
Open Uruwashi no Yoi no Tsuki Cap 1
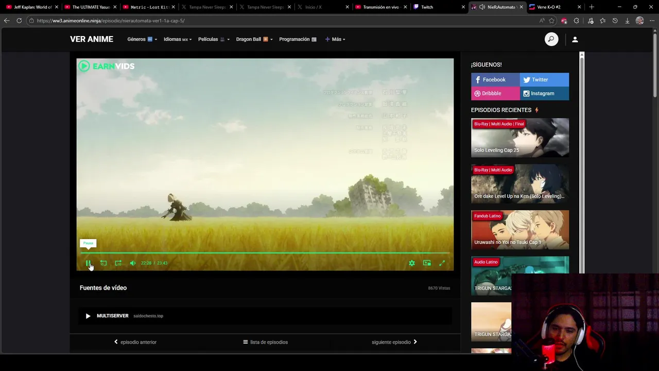click(x=520, y=230)
